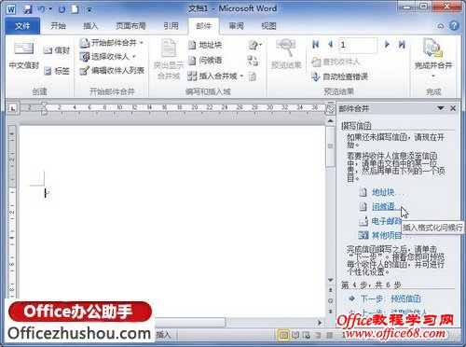Switch to Web Layout view icon

coord(307,335)
